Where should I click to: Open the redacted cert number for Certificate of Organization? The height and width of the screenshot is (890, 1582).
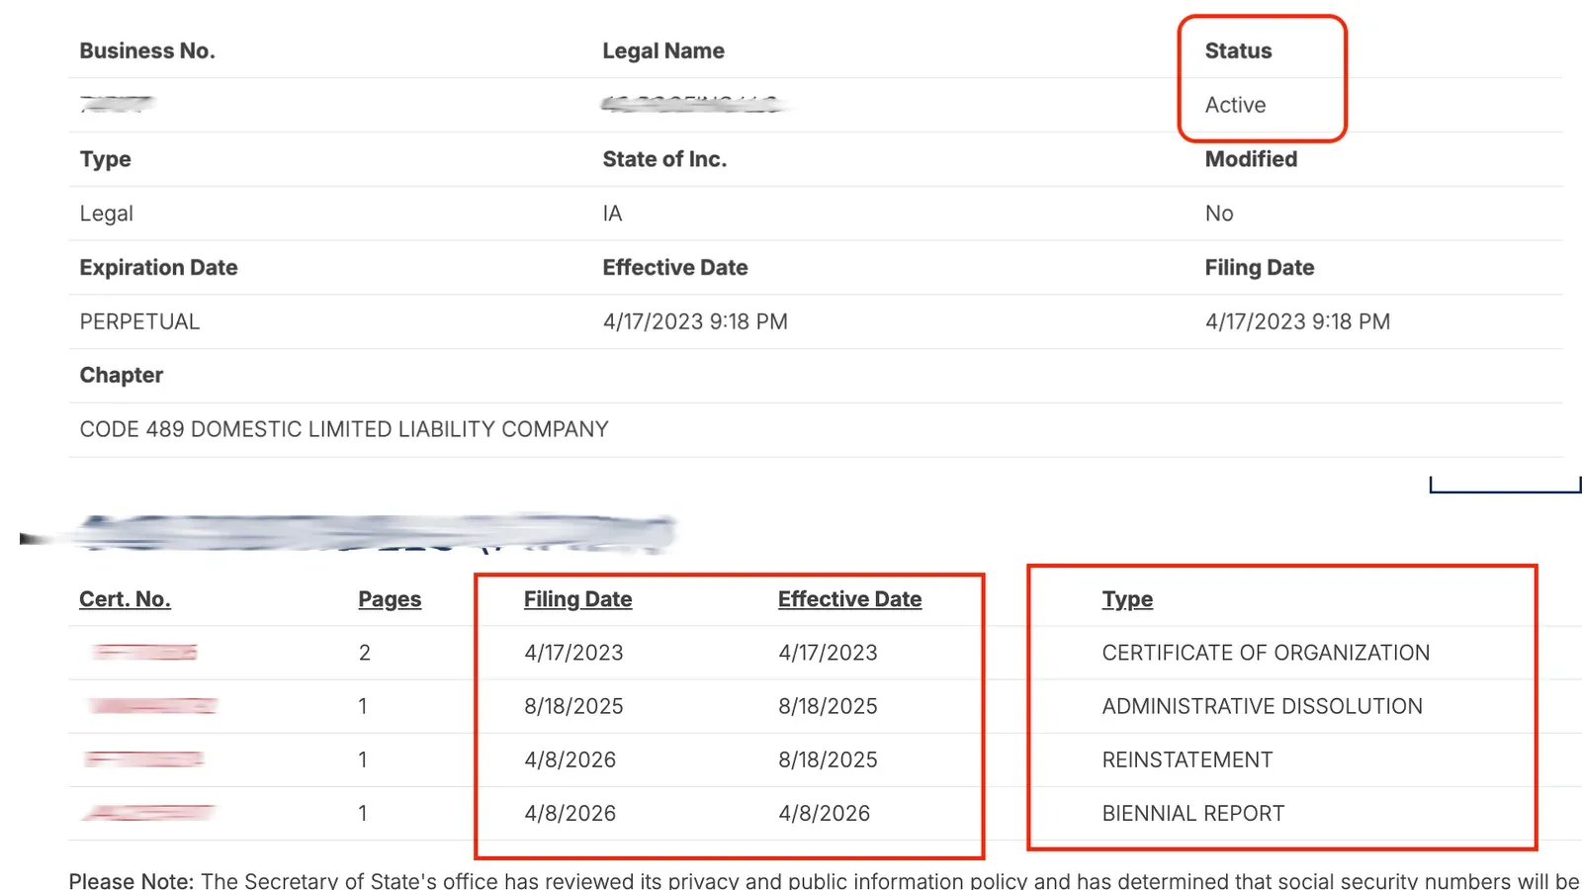[144, 652]
